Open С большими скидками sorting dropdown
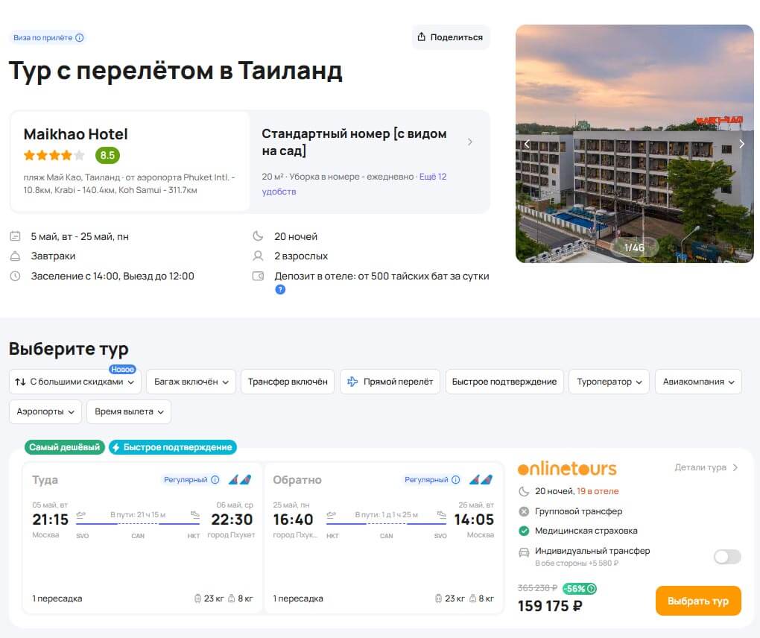This screenshot has width=760, height=638. point(75,382)
